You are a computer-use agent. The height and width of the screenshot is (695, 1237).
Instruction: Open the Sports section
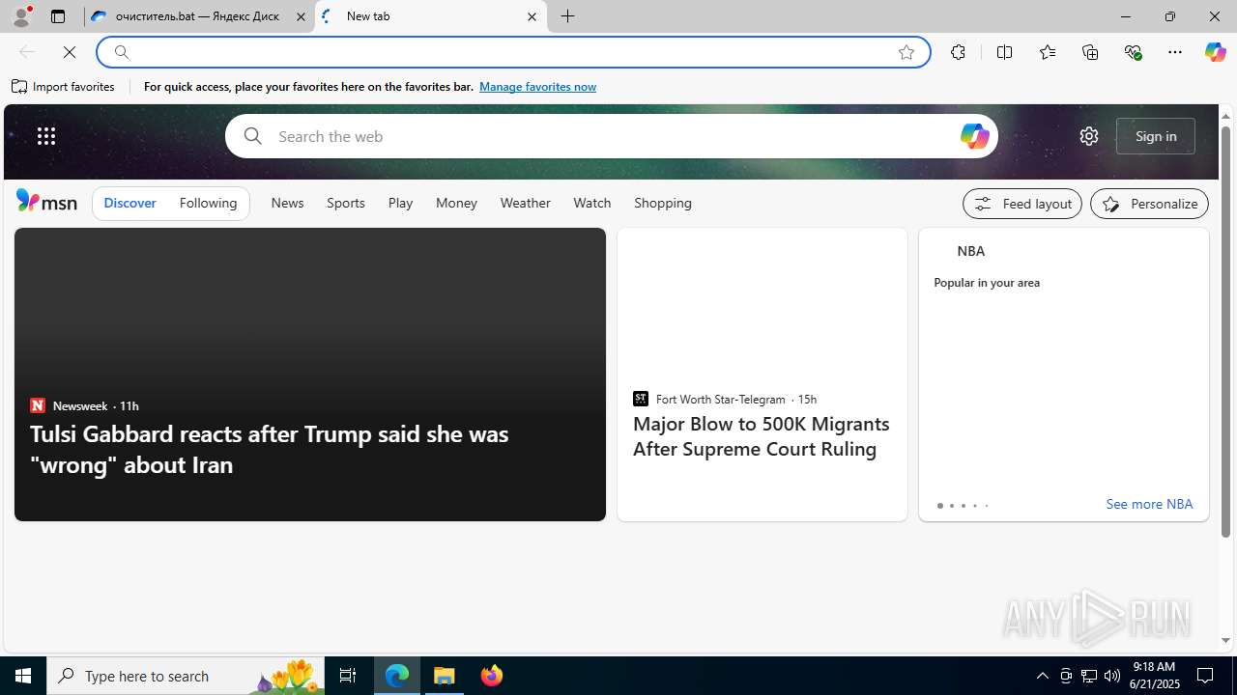coord(346,203)
